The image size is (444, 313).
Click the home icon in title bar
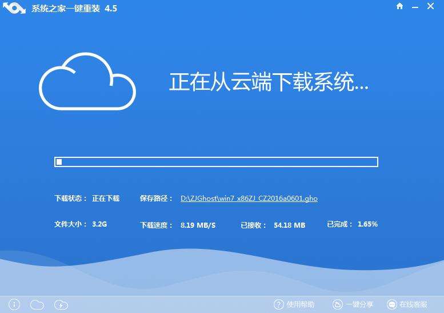point(399,6)
